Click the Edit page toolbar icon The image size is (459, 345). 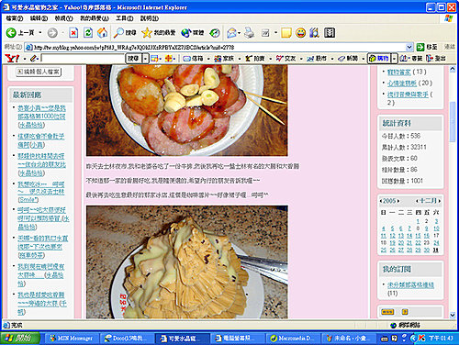tap(265, 33)
